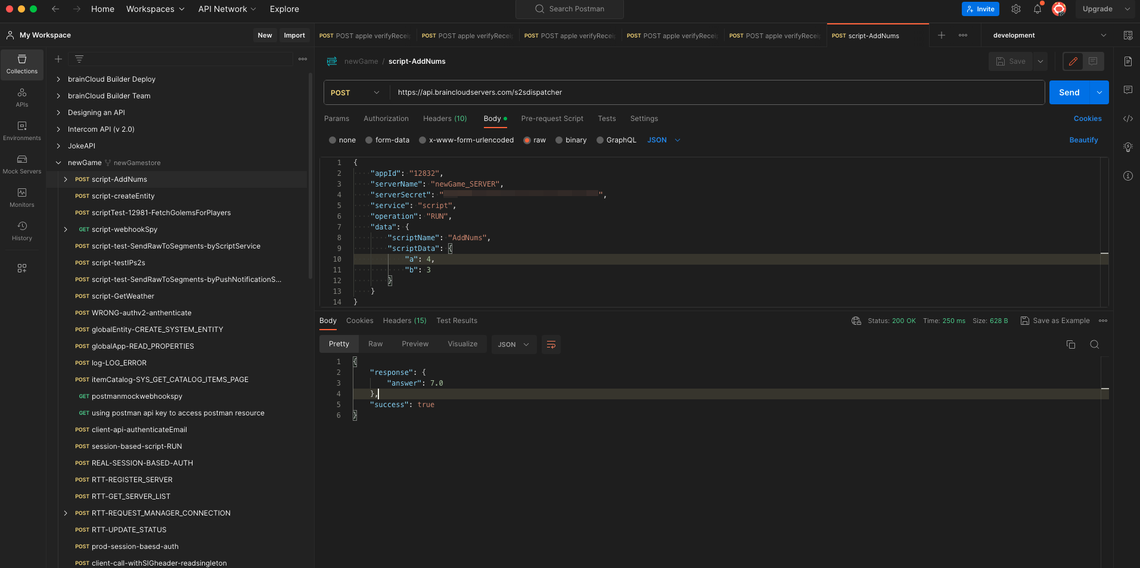Click the Invite button
This screenshot has width=1140, height=568.
point(980,9)
